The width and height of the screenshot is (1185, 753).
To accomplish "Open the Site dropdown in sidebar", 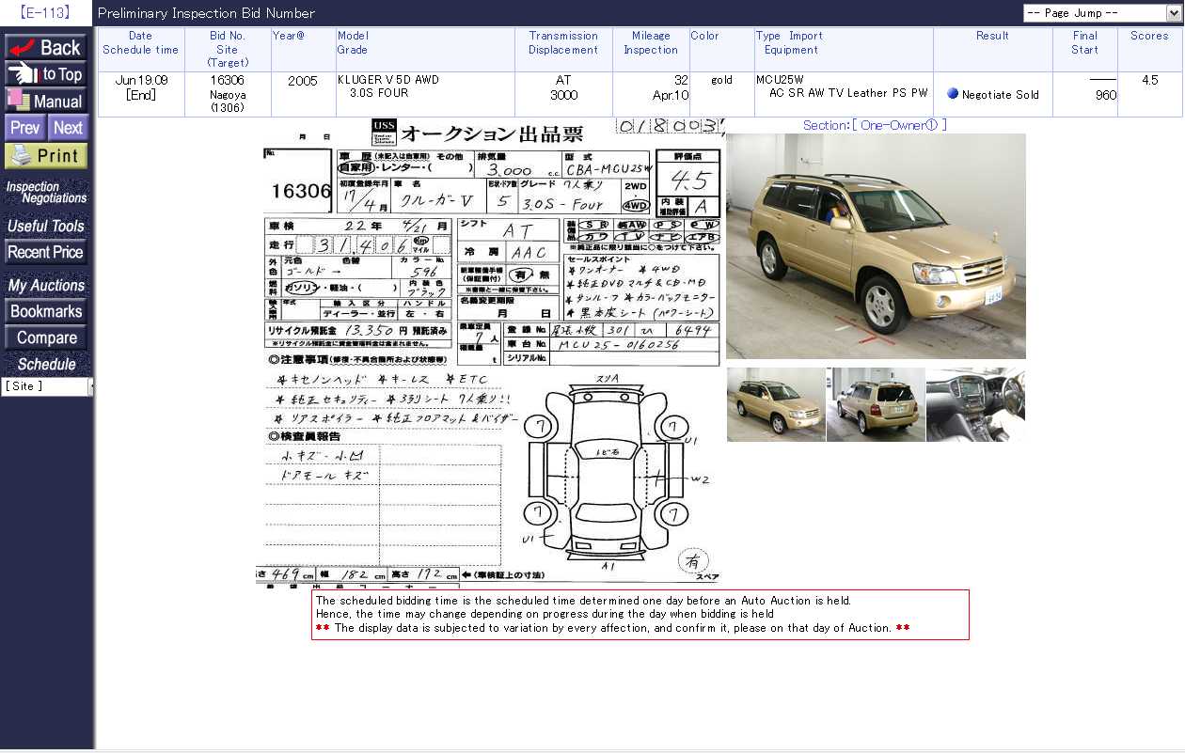I will pyautogui.click(x=47, y=386).
